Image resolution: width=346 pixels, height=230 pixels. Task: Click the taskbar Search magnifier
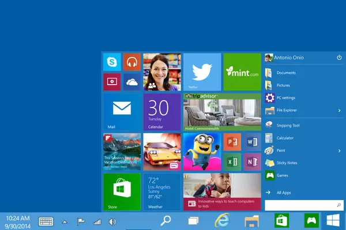166,221
